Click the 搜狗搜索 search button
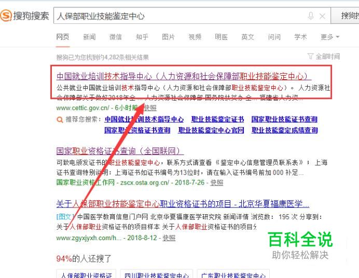 (345, 16)
